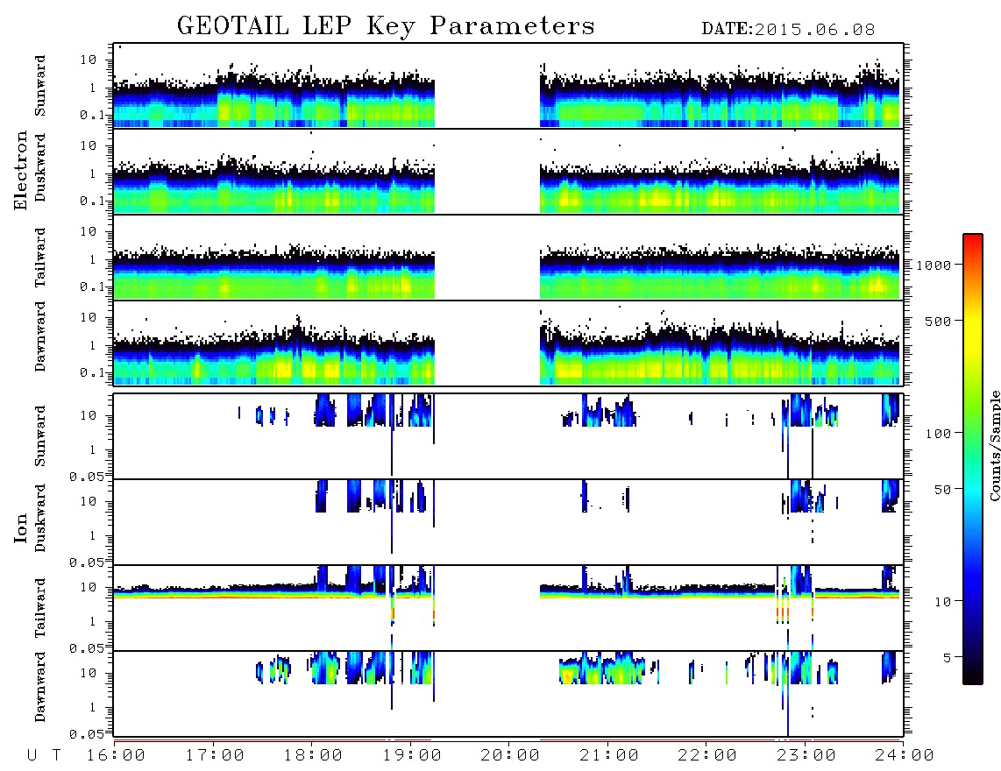Screen dimensions: 1001x771
Task: Click the Duskward label of the Ion group
Action: coord(40,519)
